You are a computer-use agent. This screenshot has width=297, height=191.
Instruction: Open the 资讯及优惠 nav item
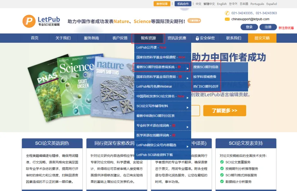pyautogui.click(x=177, y=38)
